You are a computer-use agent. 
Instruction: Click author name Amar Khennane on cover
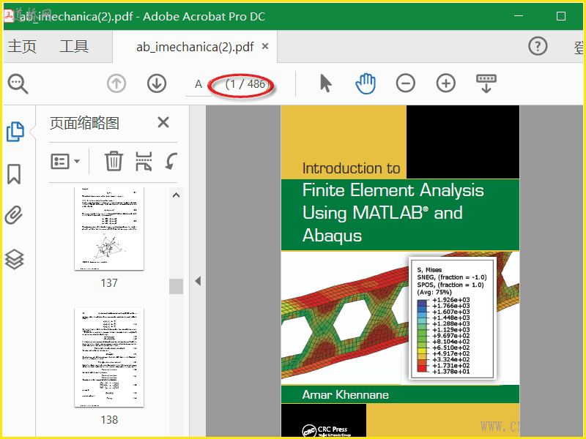(x=345, y=394)
